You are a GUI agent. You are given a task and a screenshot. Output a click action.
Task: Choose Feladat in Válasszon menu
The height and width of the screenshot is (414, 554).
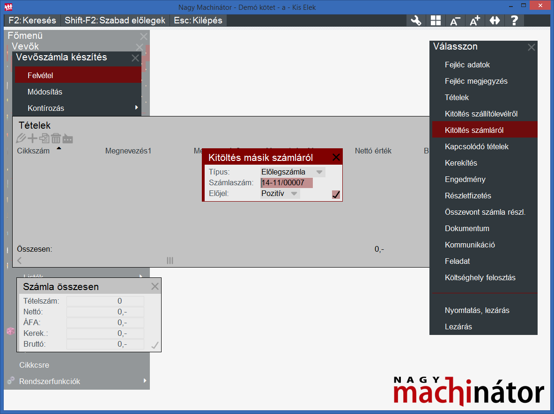485,261
